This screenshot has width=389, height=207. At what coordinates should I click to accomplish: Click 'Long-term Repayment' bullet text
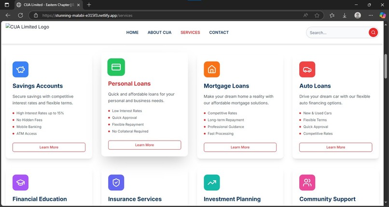[x=226, y=120]
